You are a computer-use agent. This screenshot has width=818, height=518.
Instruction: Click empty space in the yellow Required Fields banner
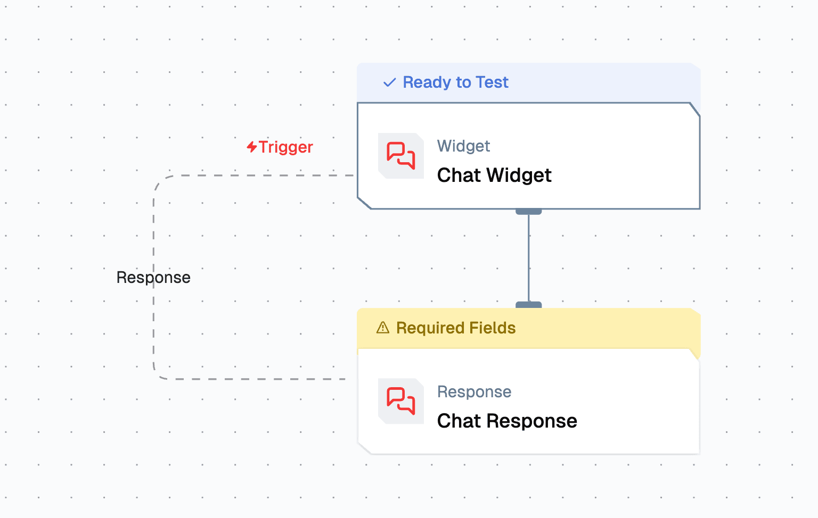(602, 328)
